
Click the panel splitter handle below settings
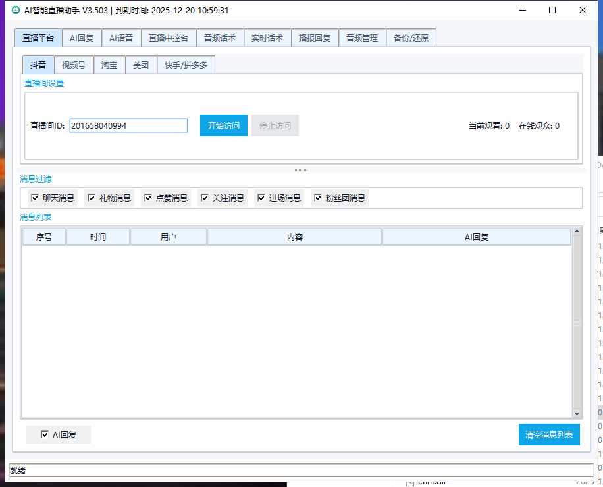point(301,170)
